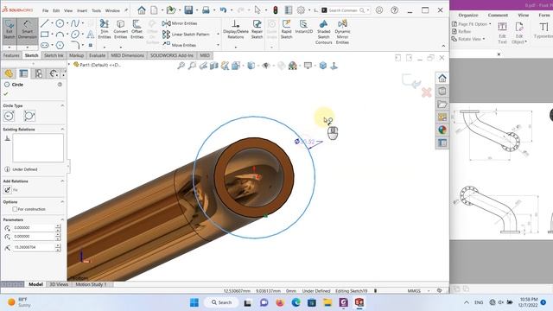Toggle Shaded Sketch Contours
Image resolution: width=553 pixels, height=311 pixels.
tap(323, 32)
